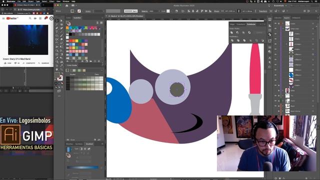Click Trim in the Pathfinders row

point(238,40)
